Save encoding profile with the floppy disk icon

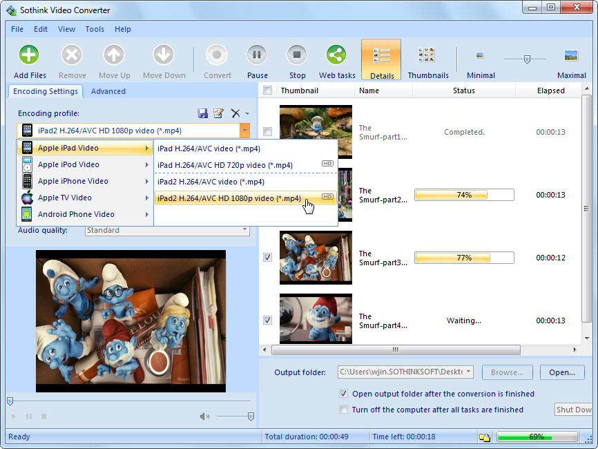[202, 113]
